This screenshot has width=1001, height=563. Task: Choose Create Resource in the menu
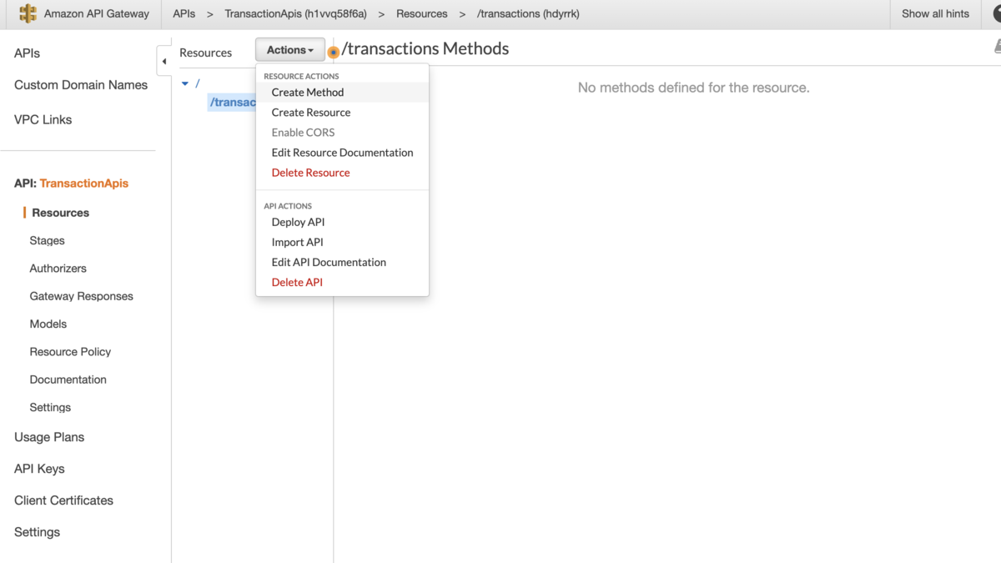311,113
